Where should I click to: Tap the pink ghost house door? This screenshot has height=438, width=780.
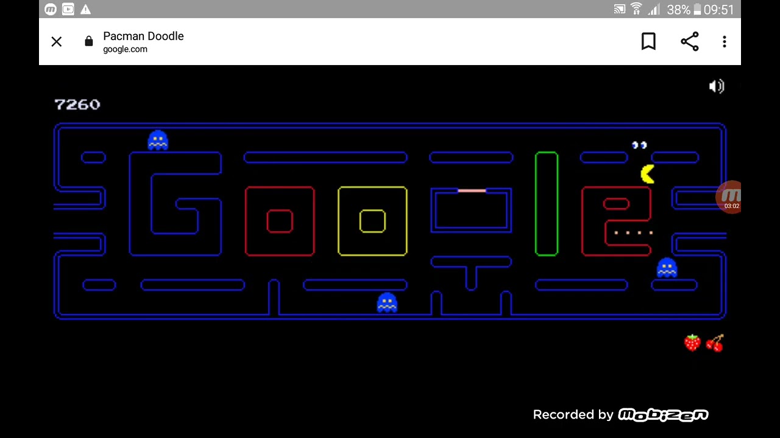pyautogui.click(x=472, y=190)
